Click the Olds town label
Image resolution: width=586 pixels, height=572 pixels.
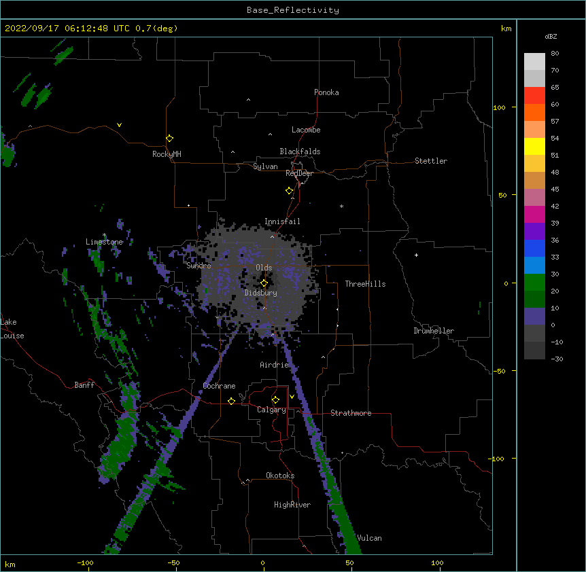click(264, 268)
